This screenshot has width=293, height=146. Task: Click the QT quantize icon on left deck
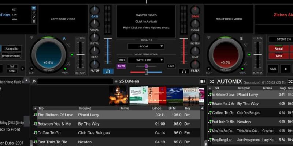34,12
